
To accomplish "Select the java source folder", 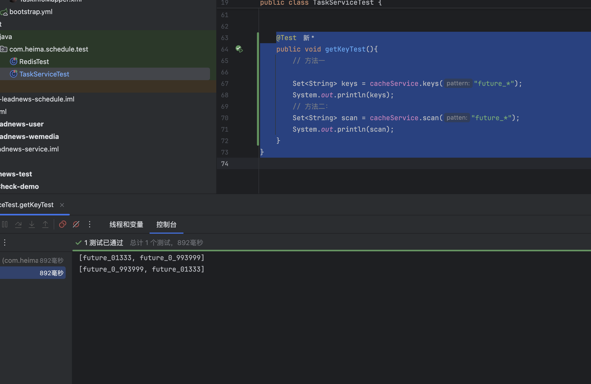I will pyautogui.click(x=6, y=37).
